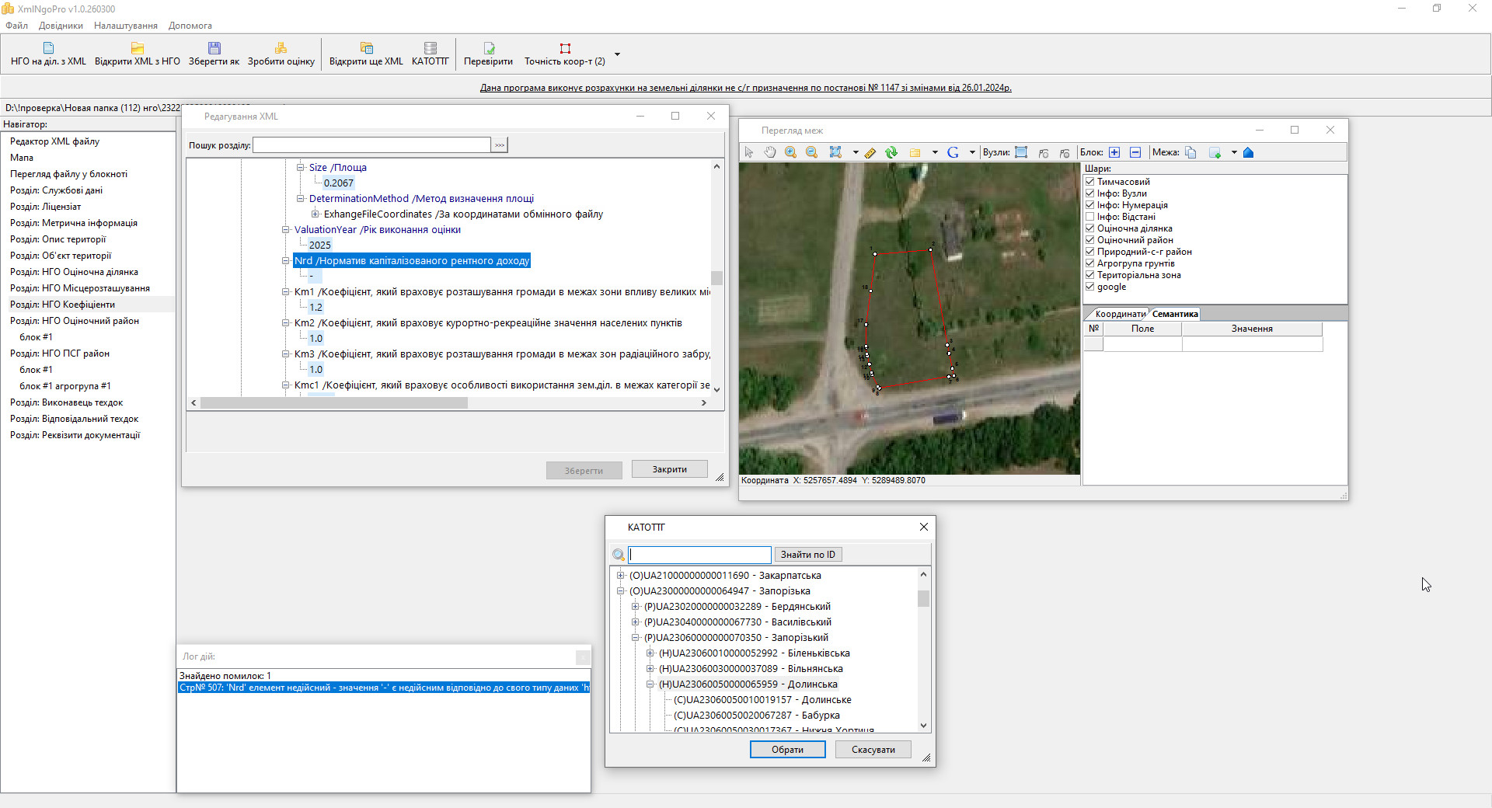The image size is (1492, 808).
Task: Enable the Інфо: Відстані layer checkbox
Action: point(1089,217)
